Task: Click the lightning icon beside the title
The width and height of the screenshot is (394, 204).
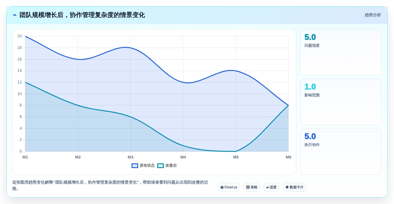Action: [14, 15]
